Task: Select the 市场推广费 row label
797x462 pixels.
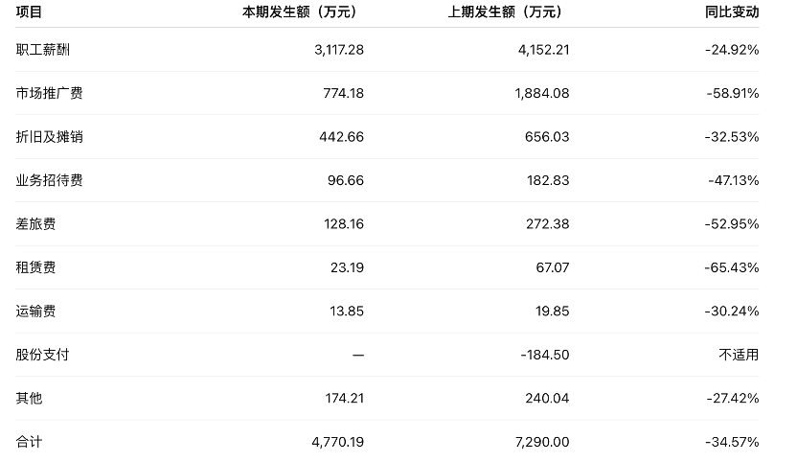Action: 49,93
